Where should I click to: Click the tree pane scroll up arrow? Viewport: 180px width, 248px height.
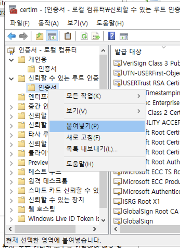[x=103, y=51]
